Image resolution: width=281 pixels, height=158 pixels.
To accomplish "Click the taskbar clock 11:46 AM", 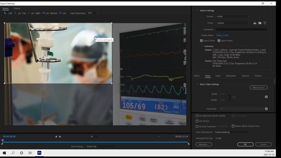I will pos(269,151).
